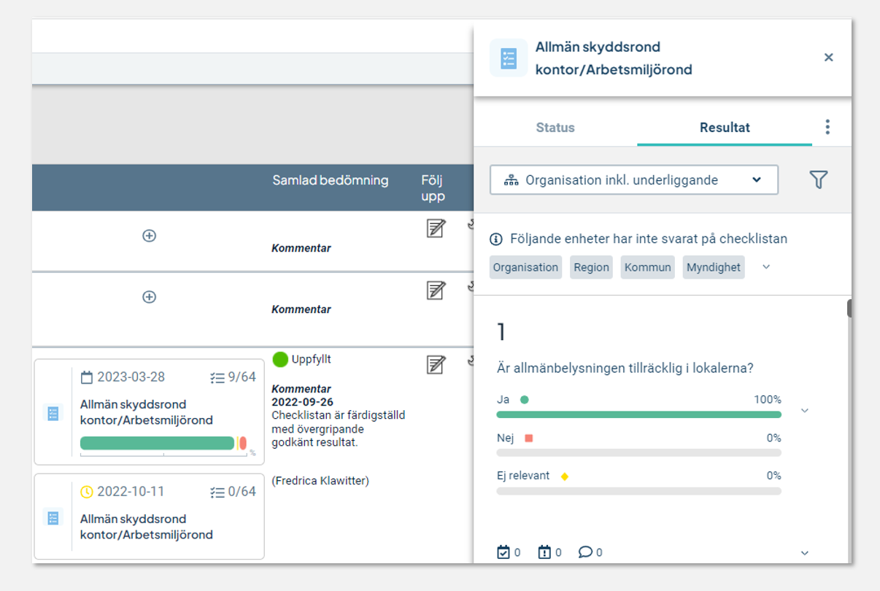This screenshot has width=880, height=591.
Task: Click the exclamation calendar count icon
Action: coord(544,552)
